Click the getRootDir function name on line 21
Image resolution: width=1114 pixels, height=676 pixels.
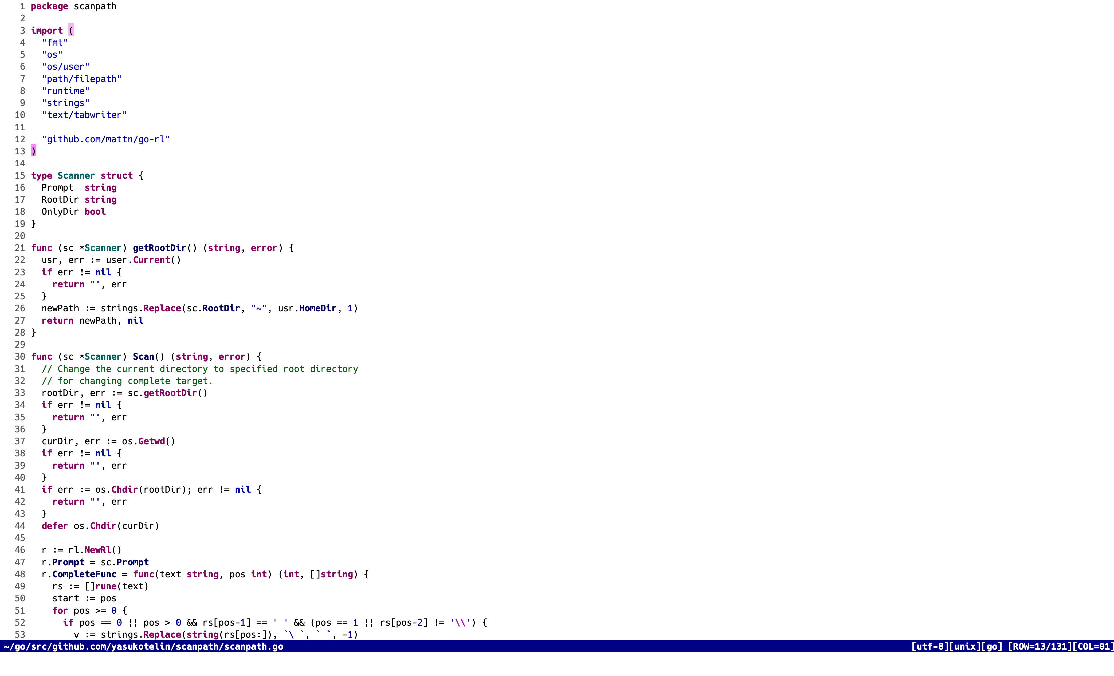159,248
